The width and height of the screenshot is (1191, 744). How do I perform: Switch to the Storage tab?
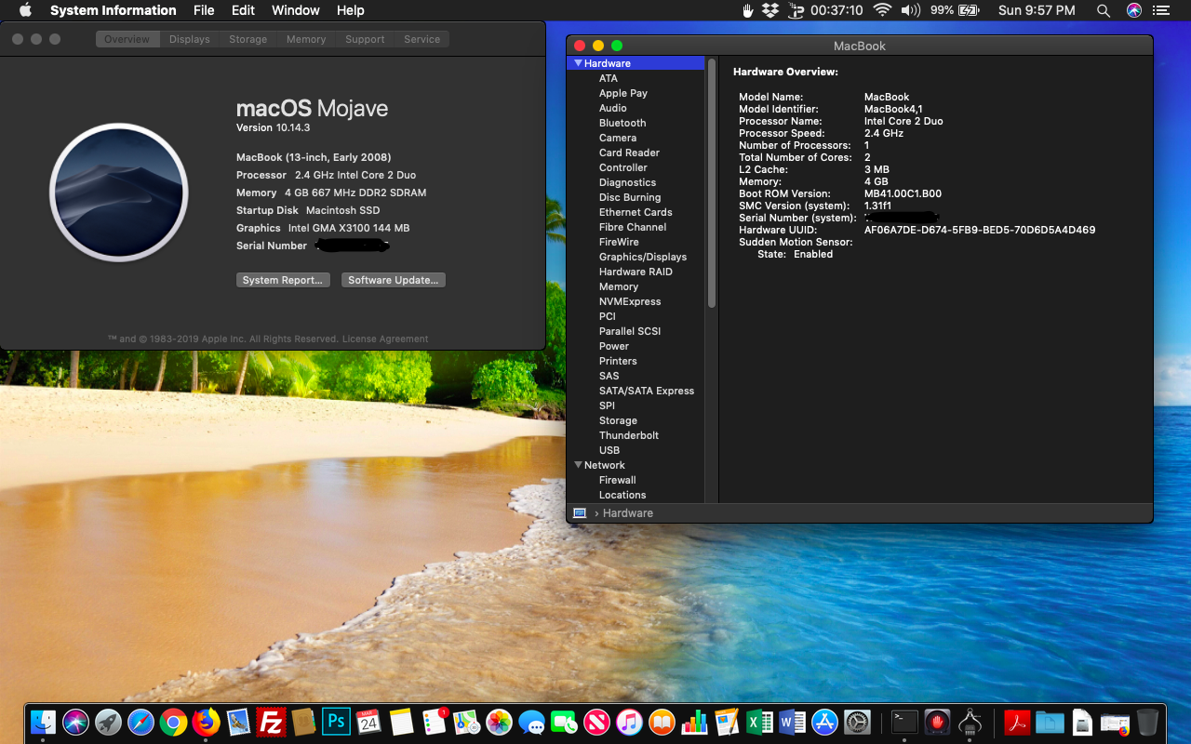click(248, 39)
